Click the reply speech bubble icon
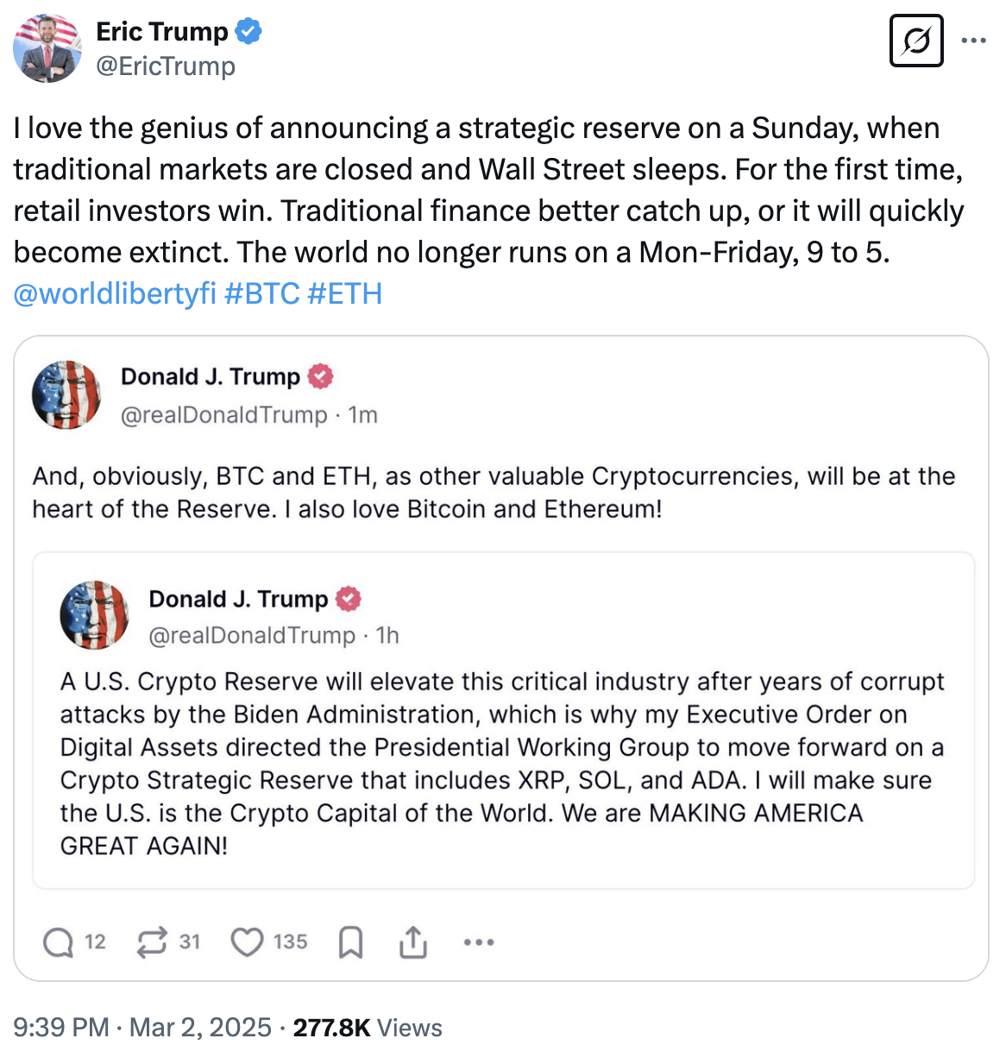The width and height of the screenshot is (1006, 1051). click(x=59, y=942)
